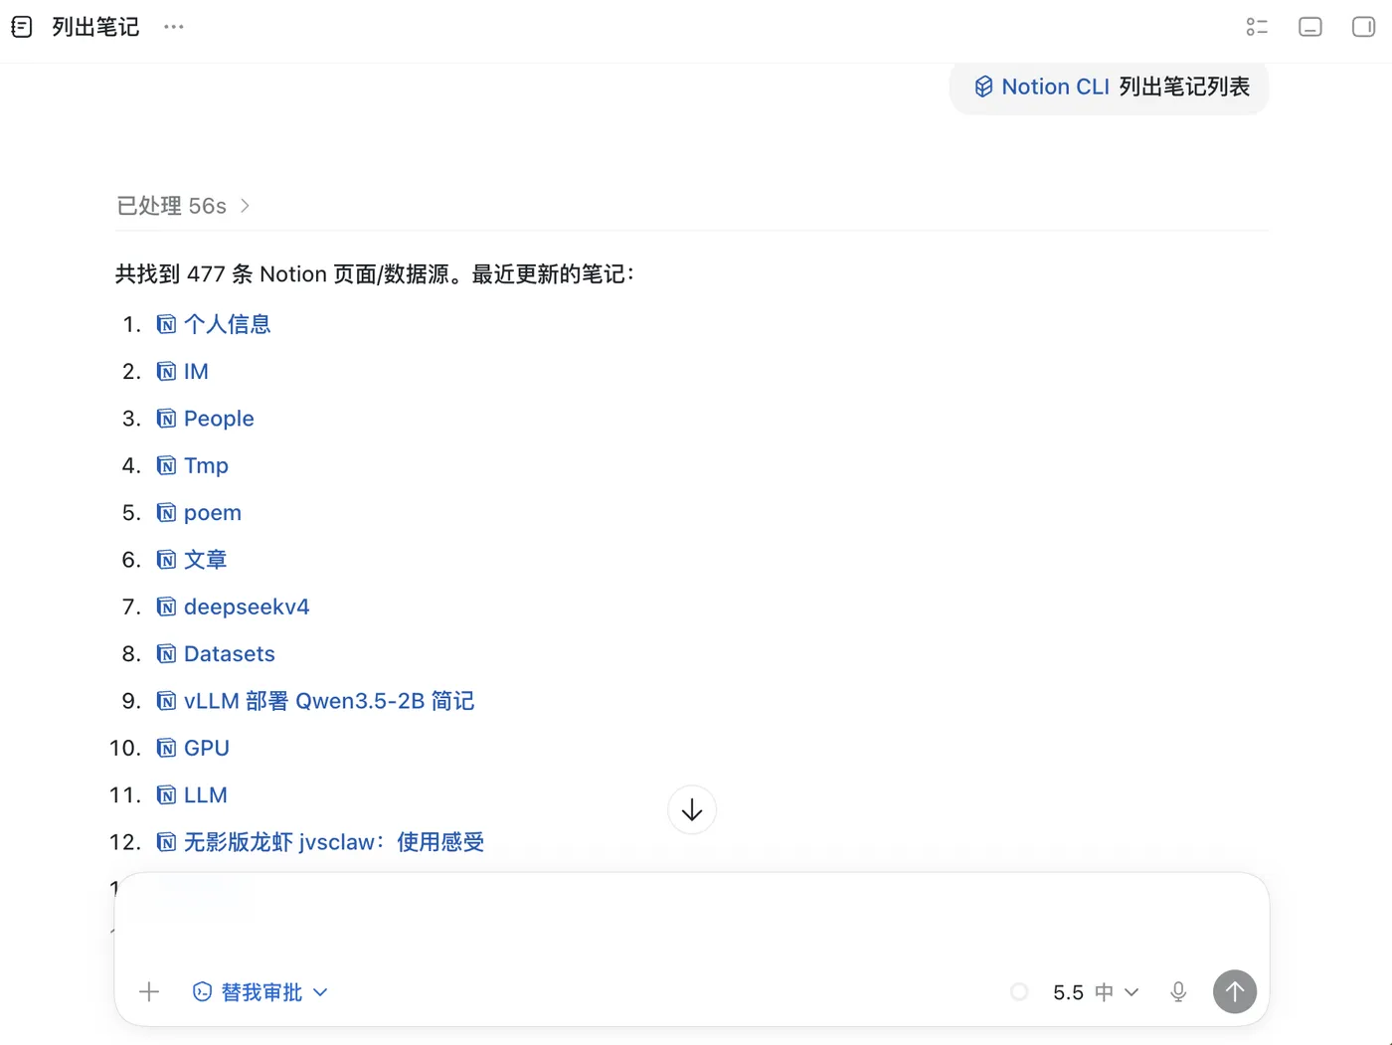This screenshot has width=1392, height=1045.
Task: Click the Notion icon beside GPU
Action: coord(167,749)
